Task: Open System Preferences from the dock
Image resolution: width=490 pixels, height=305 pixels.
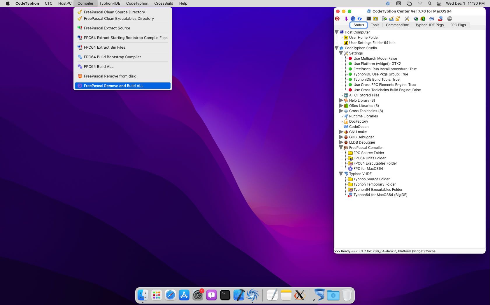Action: (198, 295)
